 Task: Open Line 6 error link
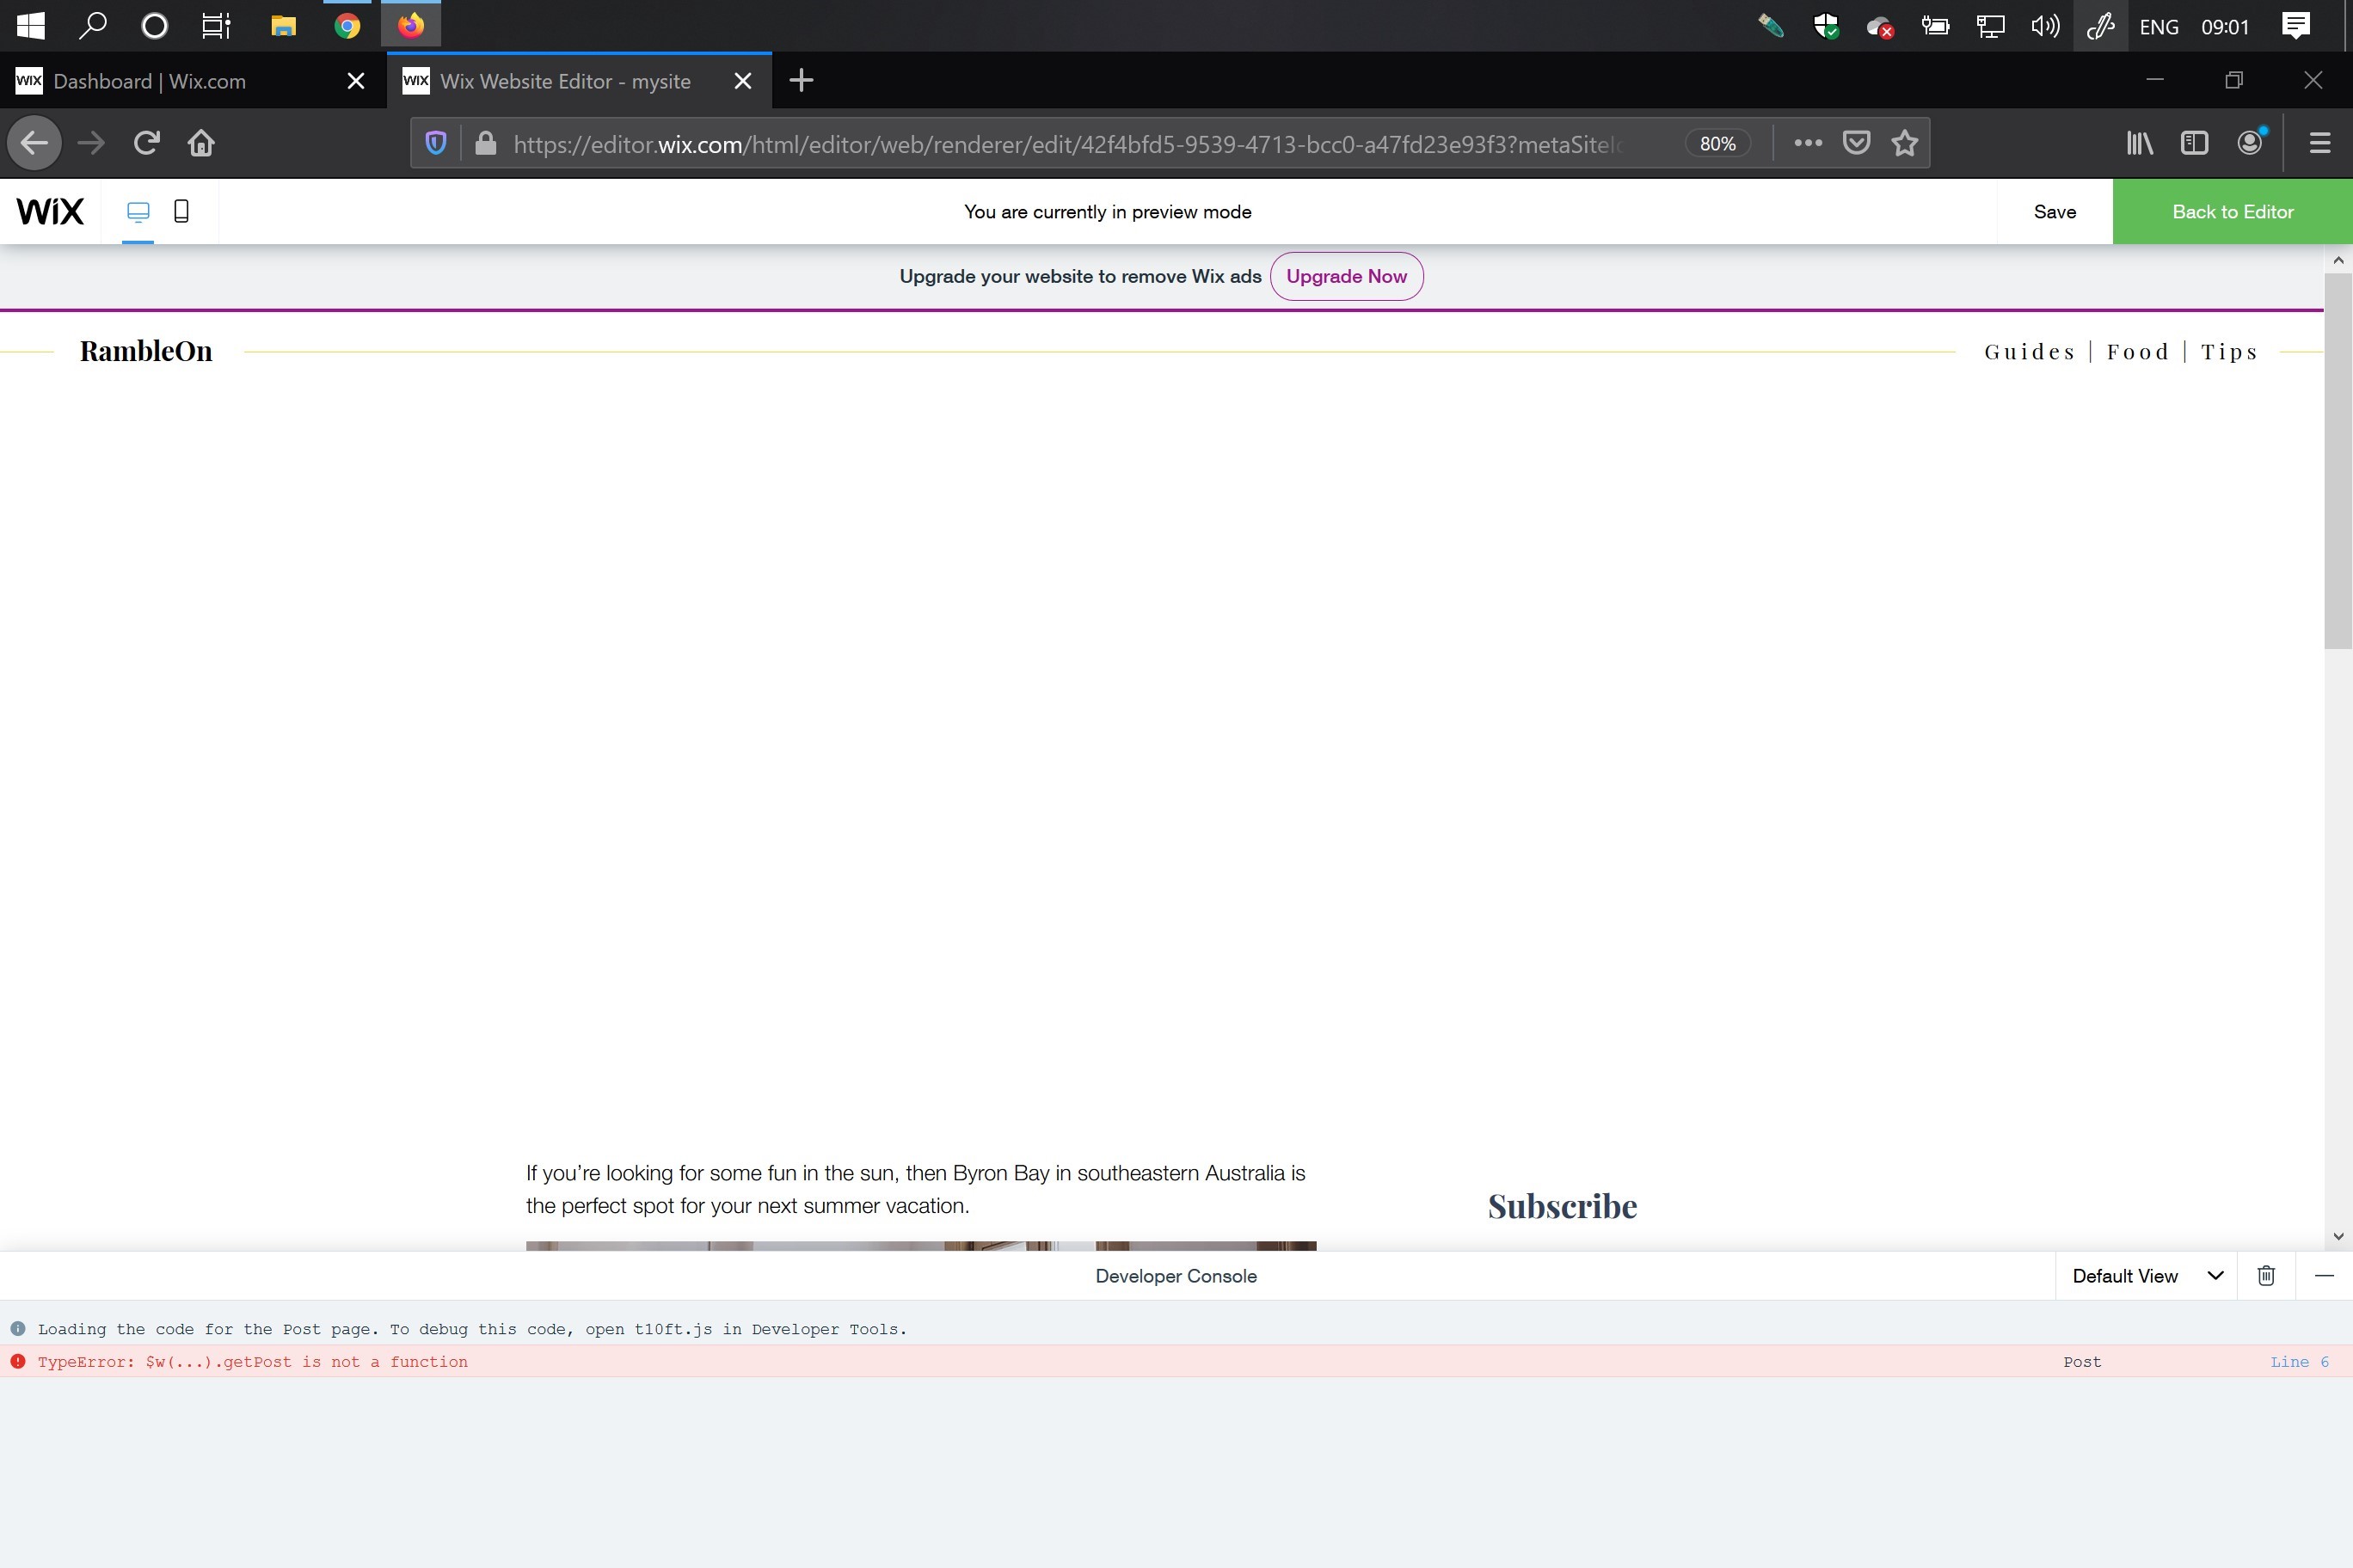2299,1362
